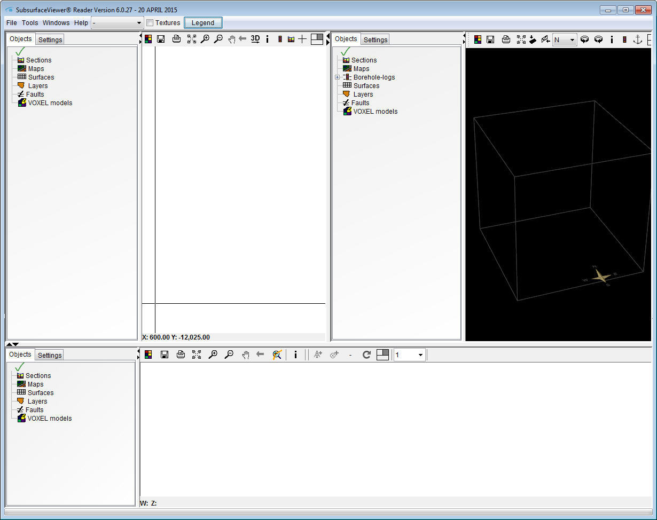The width and height of the screenshot is (657, 520).
Task: Print the 3D window view
Action: click(x=506, y=40)
